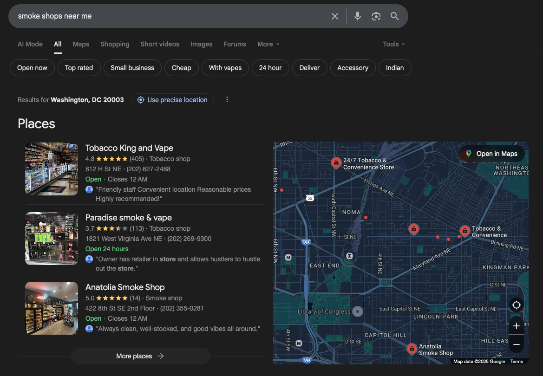Click reviewer avatar under Anatolia review
The width and height of the screenshot is (543, 376).
(89, 329)
